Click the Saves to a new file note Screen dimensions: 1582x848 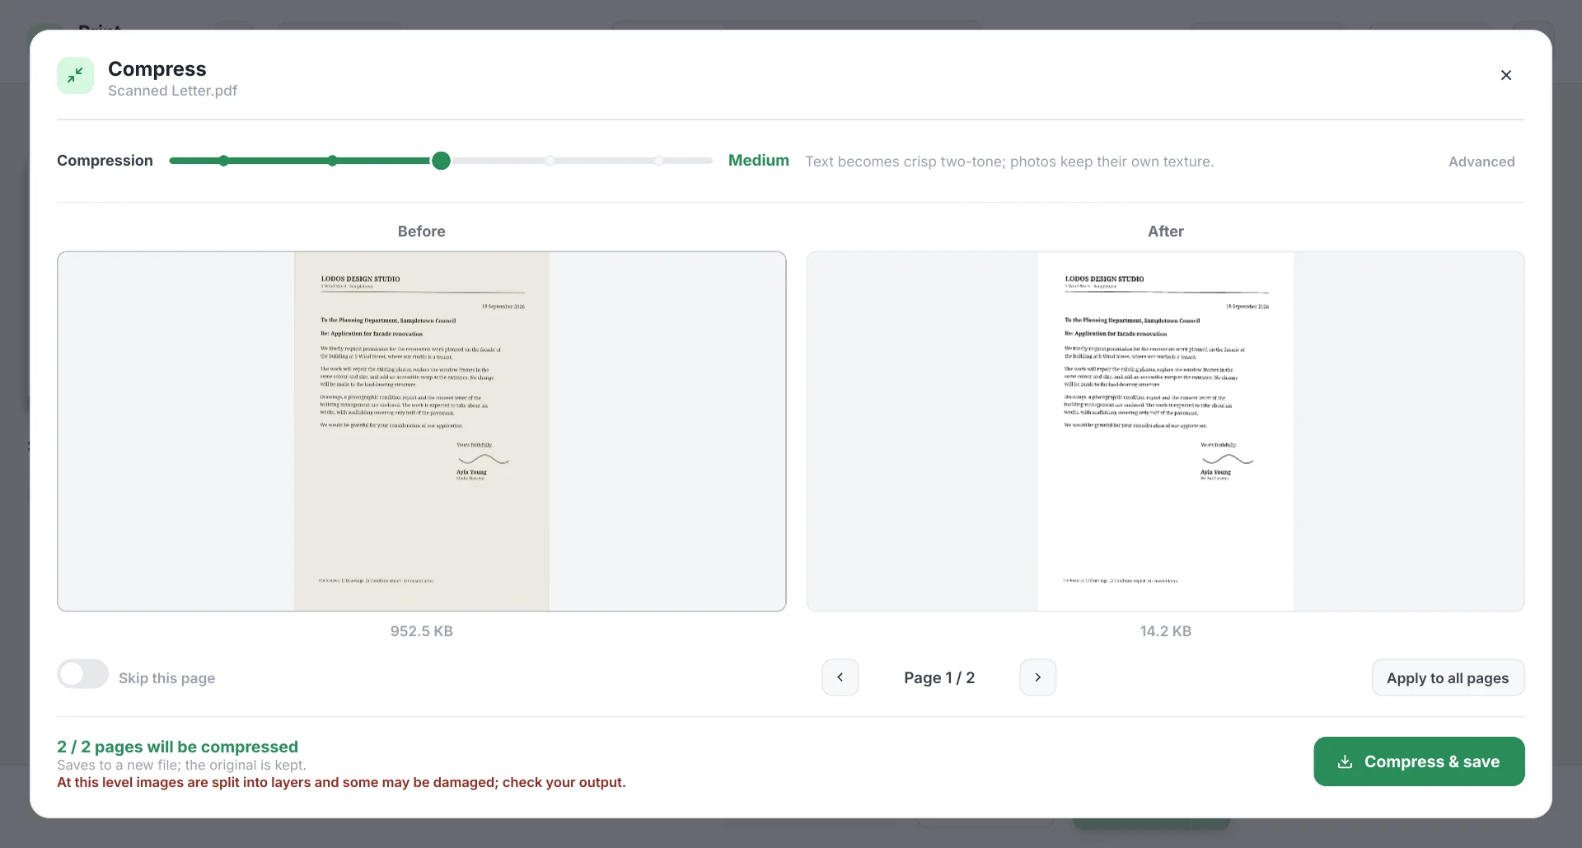click(x=181, y=765)
